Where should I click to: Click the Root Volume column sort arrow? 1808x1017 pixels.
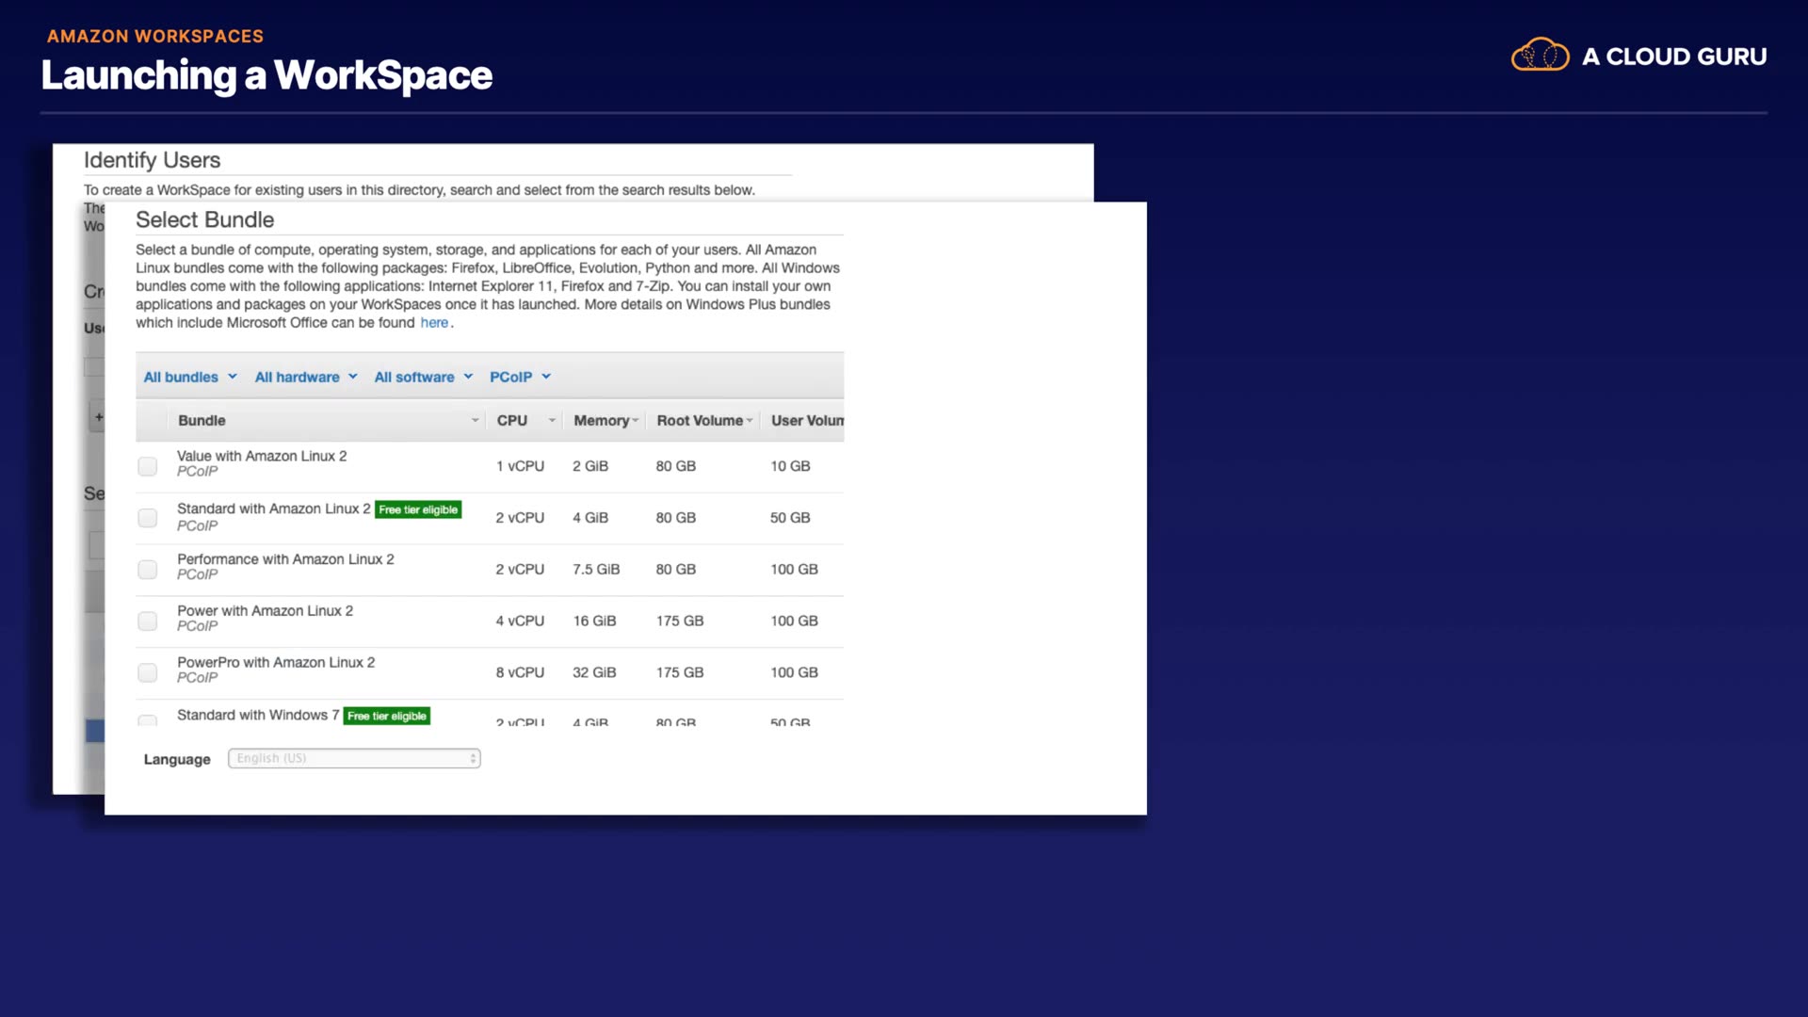tap(750, 421)
